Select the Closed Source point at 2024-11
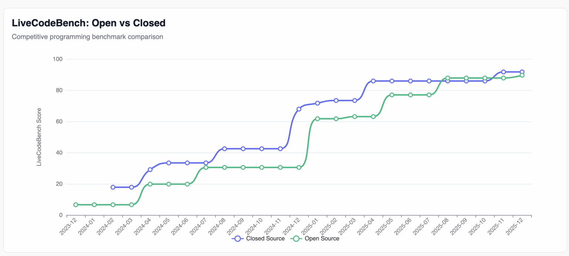This screenshot has height=256, width=569. pos(280,149)
